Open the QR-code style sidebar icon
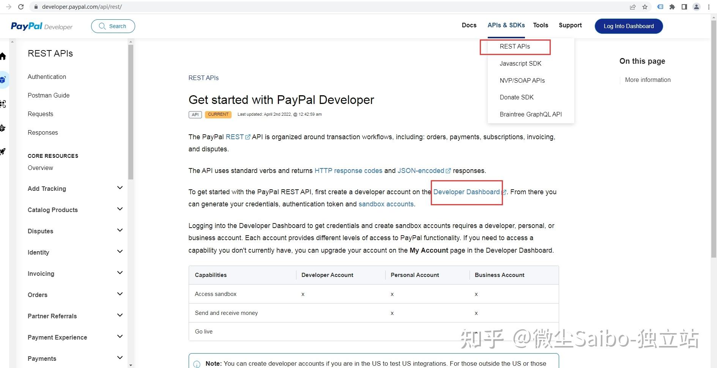This screenshot has height=368, width=717. pyautogui.click(x=3, y=104)
